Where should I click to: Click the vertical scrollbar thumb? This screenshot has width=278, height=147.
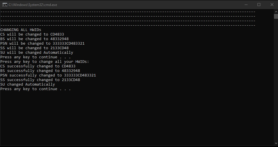(276, 16)
